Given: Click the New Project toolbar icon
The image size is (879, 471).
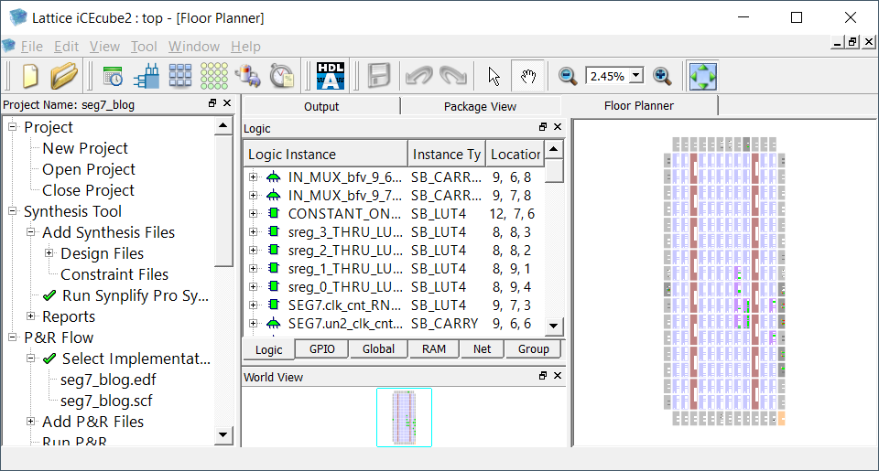Looking at the screenshot, I should [30, 76].
